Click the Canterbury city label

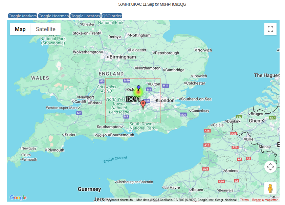tap(200, 111)
